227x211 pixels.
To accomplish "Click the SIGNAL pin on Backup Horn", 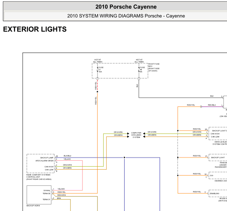I will [47, 190].
